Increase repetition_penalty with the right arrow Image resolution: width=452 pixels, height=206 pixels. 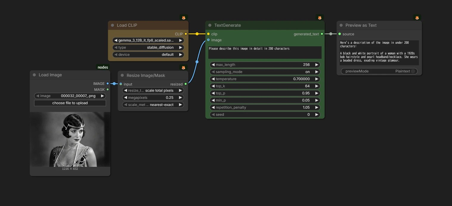click(x=317, y=107)
